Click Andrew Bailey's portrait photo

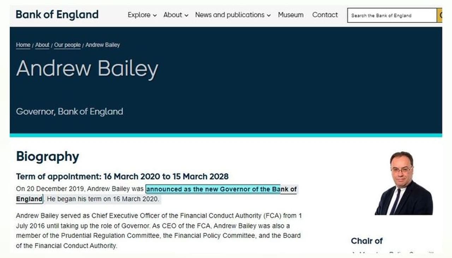404,183
